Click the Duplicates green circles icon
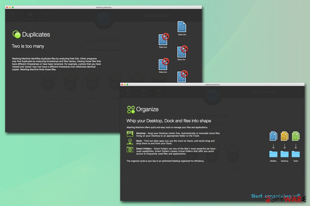 point(17,34)
